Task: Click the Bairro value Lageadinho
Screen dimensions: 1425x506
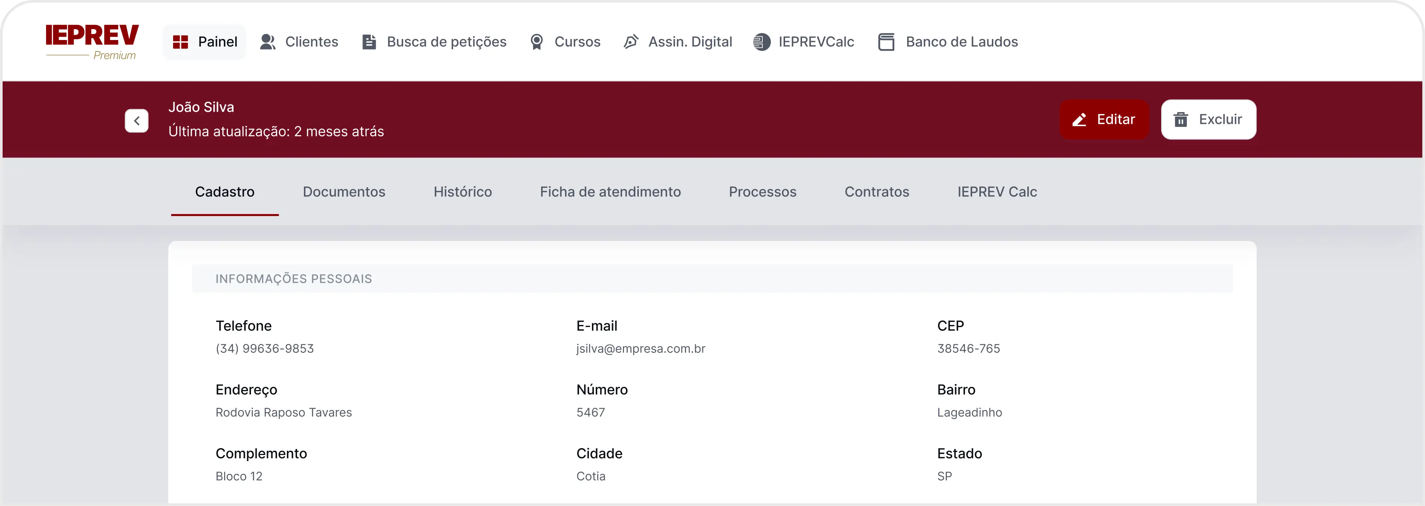Action: [969, 412]
